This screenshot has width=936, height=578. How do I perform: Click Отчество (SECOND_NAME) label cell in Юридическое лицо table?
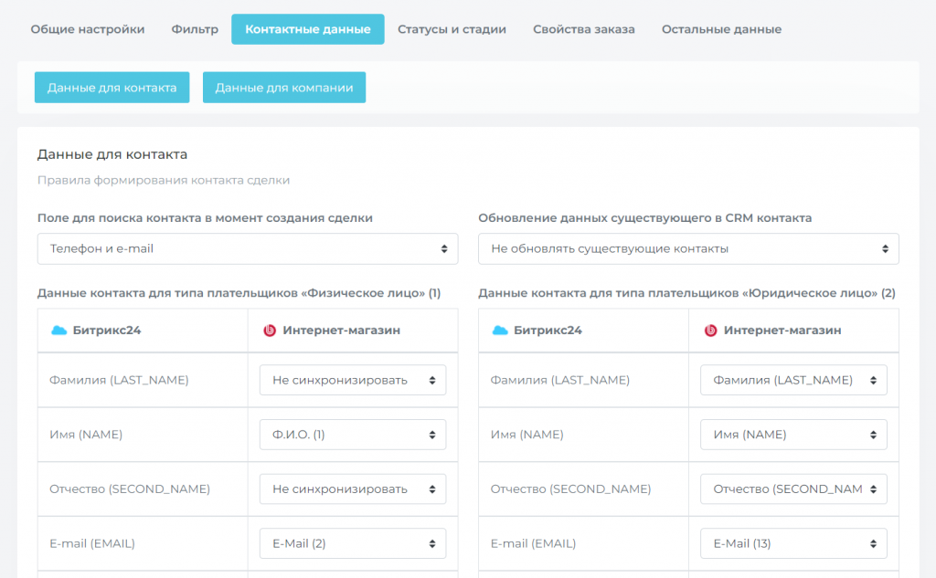[584, 489]
